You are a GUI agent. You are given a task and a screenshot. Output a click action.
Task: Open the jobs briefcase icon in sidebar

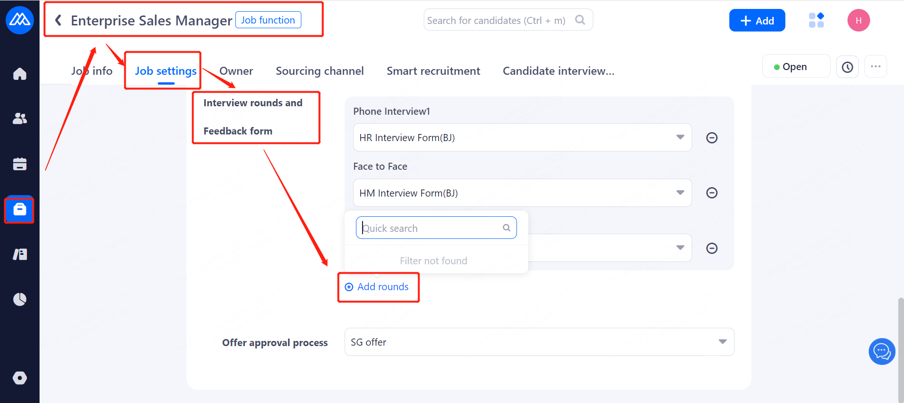point(20,209)
